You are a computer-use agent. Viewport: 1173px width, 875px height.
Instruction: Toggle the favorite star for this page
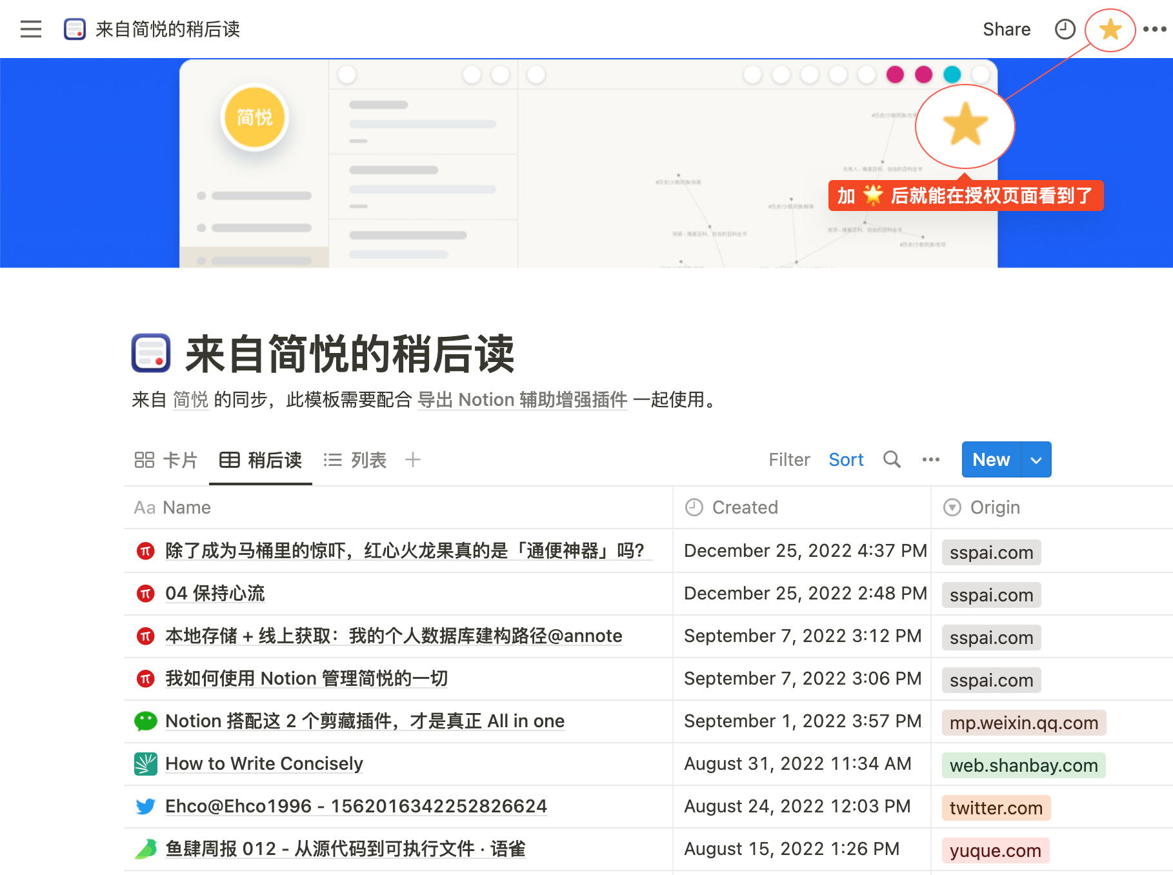point(1110,29)
